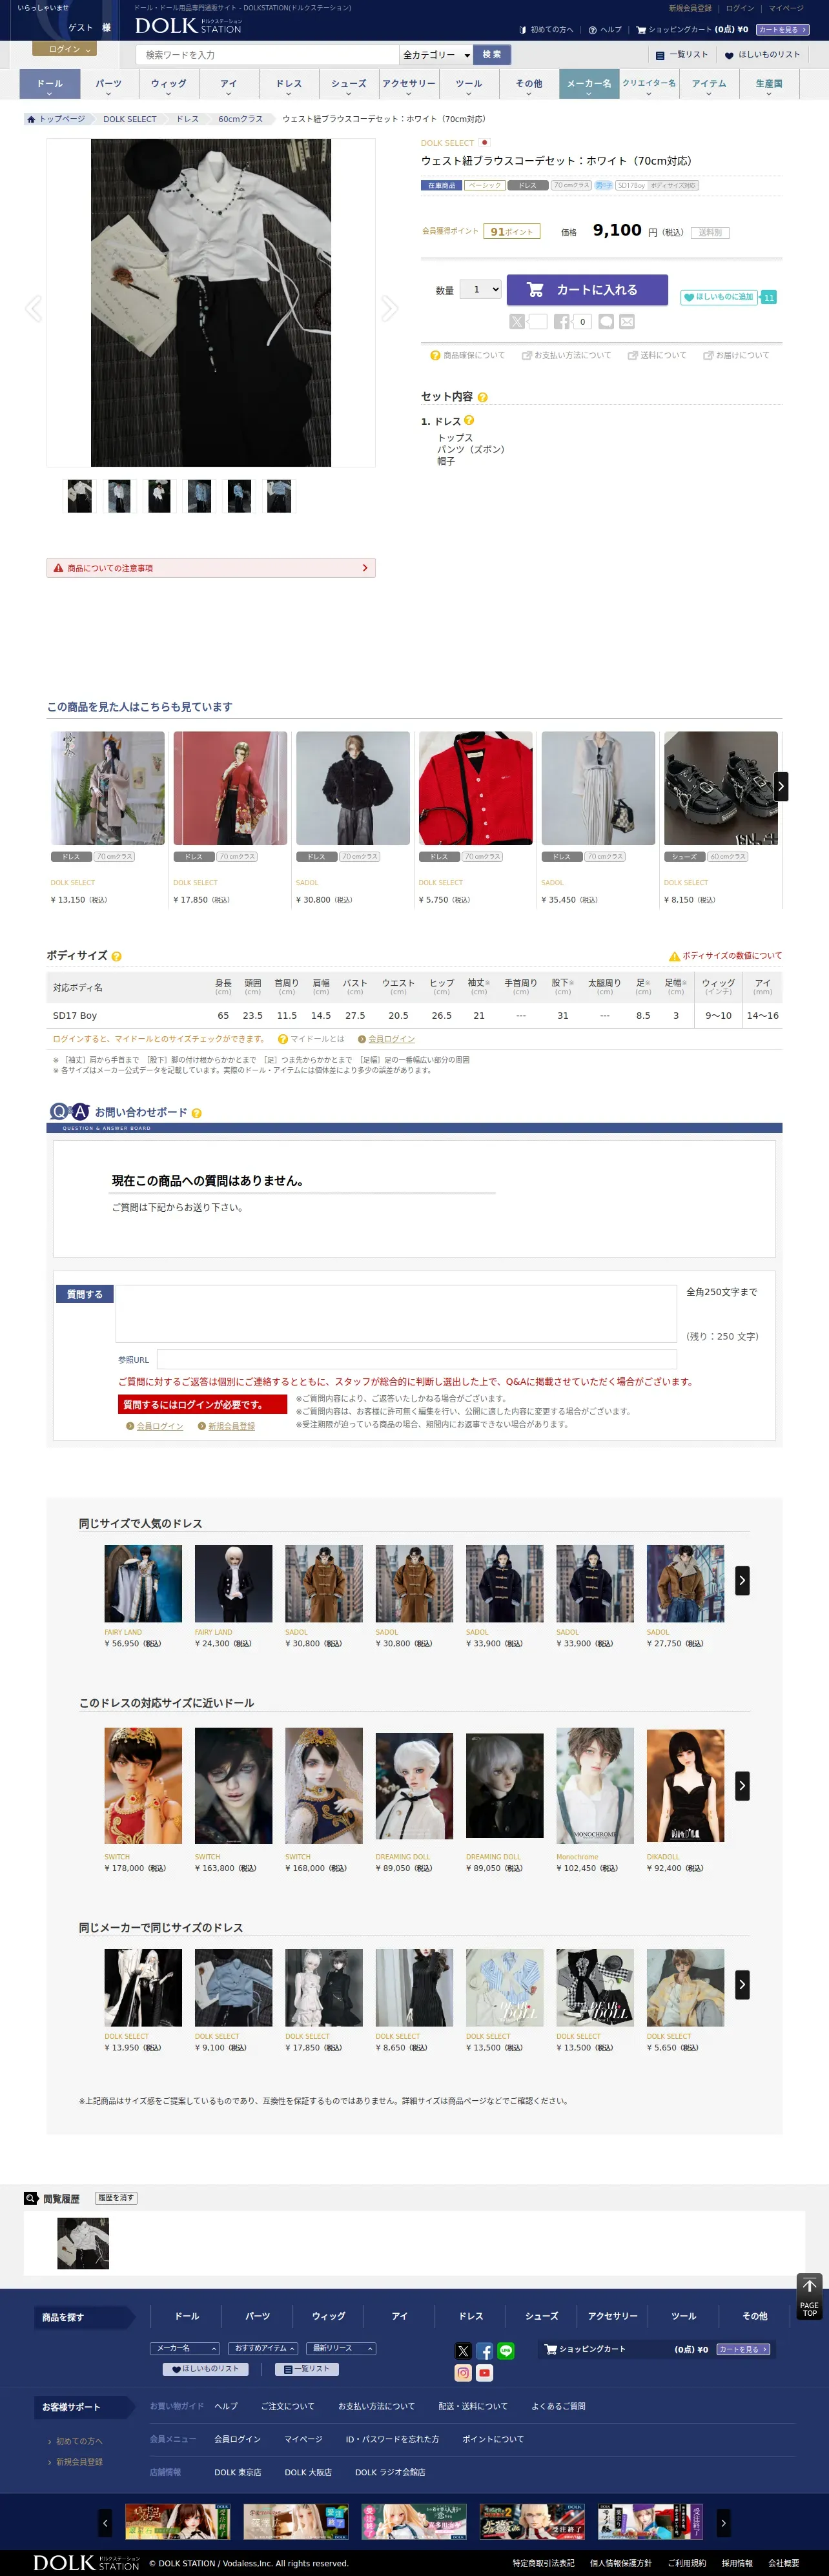
Task: Open アクセサリー navigation tab
Action: pyautogui.click(x=409, y=85)
